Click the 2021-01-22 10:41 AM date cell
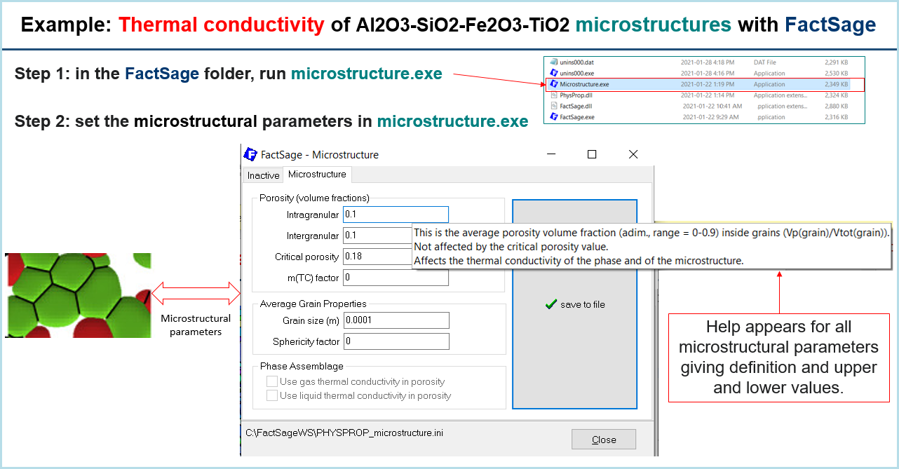 (x=711, y=106)
